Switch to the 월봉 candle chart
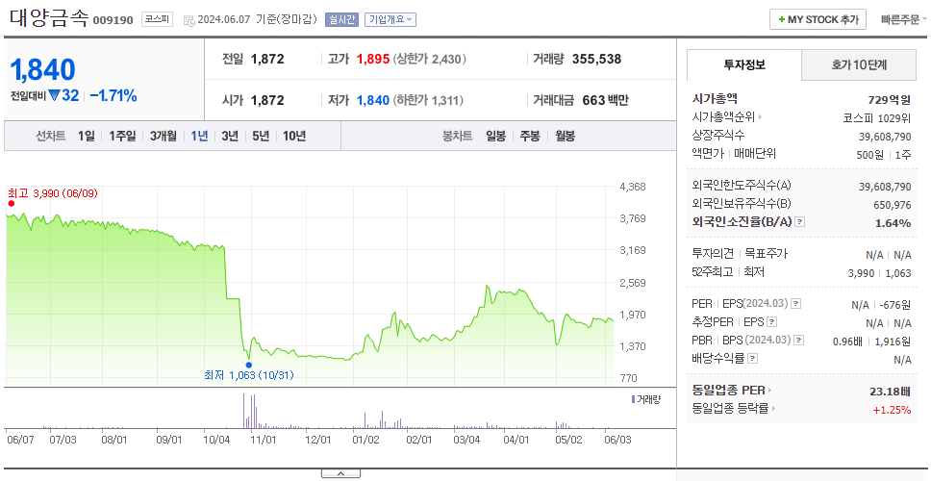The height and width of the screenshot is (481, 931). (566, 136)
